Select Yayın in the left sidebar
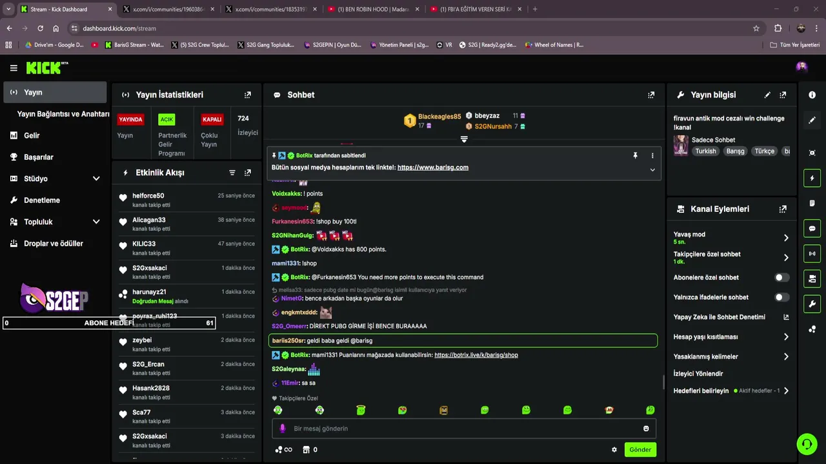The image size is (826, 464). (55, 92)
